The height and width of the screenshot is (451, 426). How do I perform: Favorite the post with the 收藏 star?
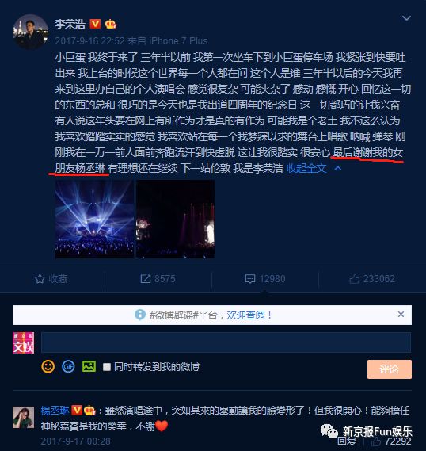tap(51, 279)
